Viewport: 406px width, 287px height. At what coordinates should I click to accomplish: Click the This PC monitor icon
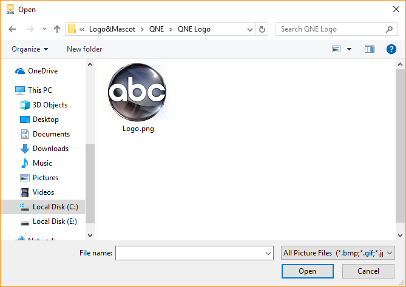20,90
